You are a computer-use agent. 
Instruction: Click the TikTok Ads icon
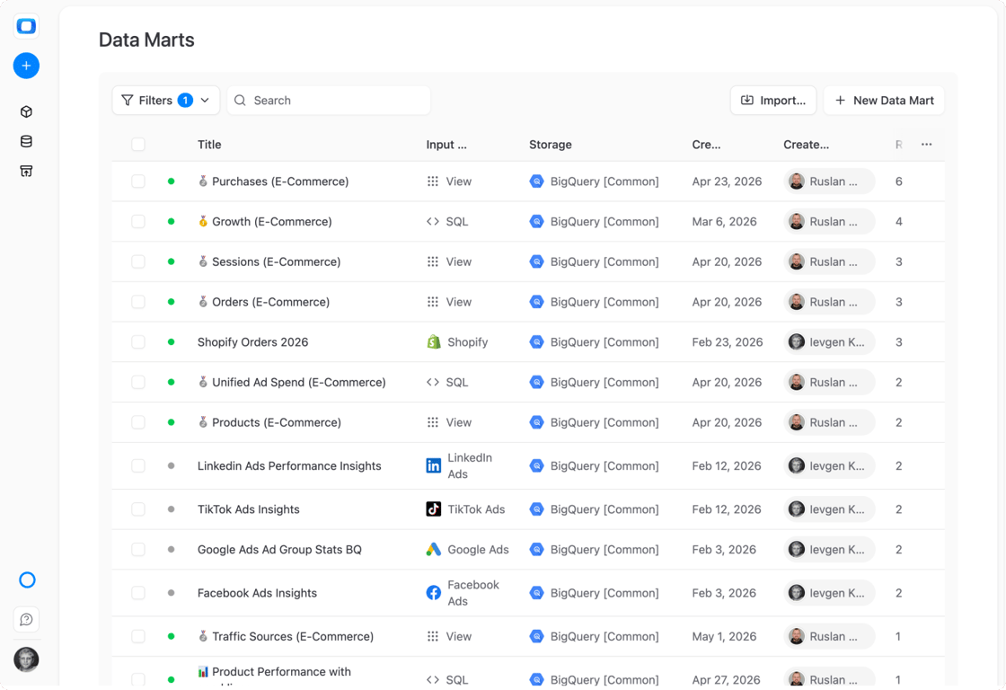click(x=434, y=509)
